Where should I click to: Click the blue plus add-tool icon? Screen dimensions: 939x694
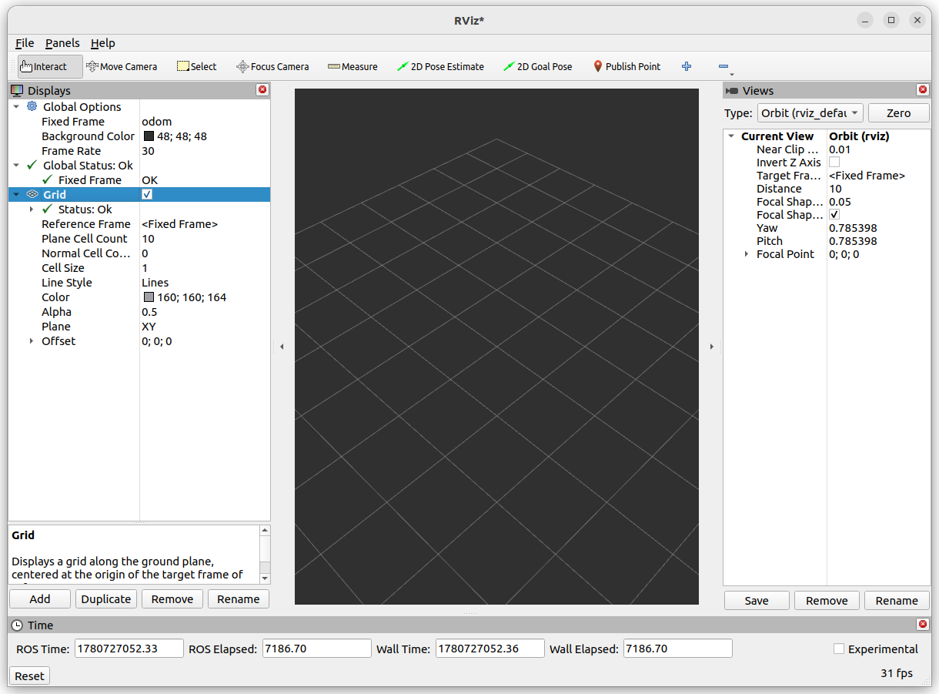[x=687, y=66]
